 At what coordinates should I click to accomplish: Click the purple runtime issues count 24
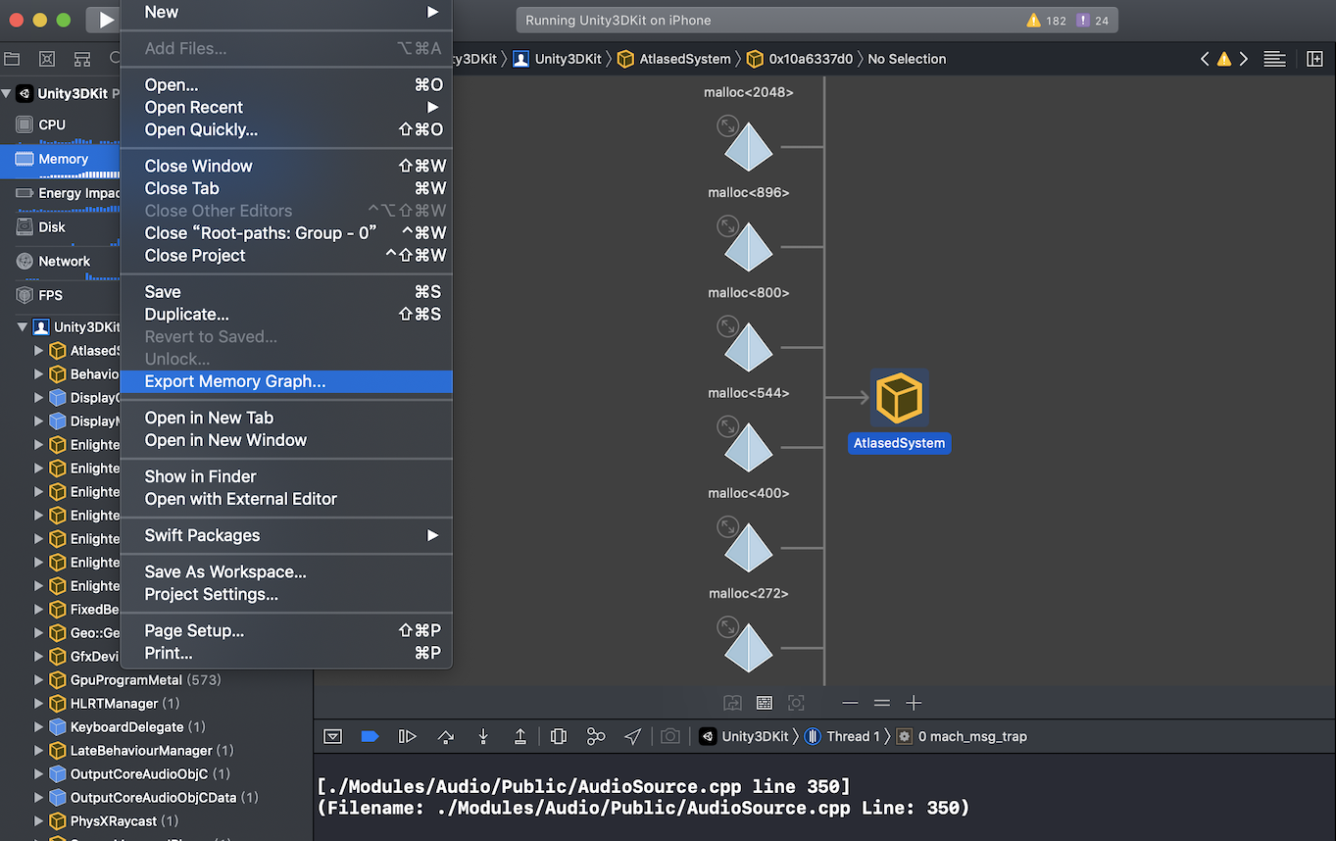point(1092,20)
